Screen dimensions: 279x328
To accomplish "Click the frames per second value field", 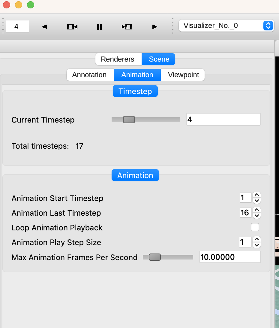I will tap(230, 257).
